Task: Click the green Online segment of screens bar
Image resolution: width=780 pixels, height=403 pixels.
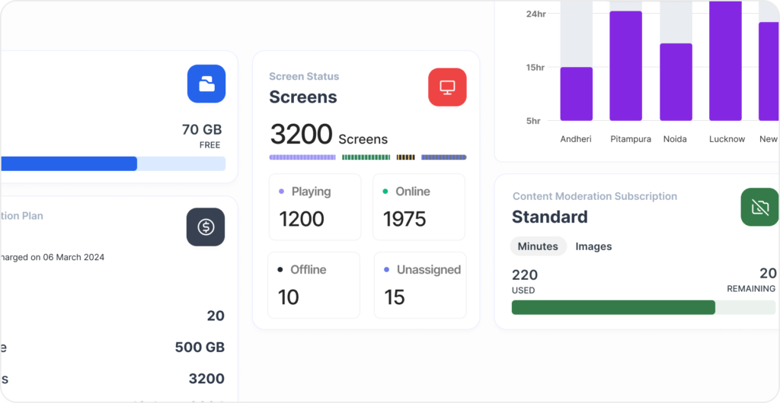Action: (366, 157)
